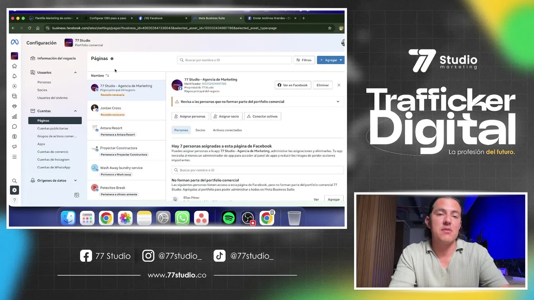Expand the Revisa a las personas warning banner
Screen dimensions: 534x300
[338, 102]
